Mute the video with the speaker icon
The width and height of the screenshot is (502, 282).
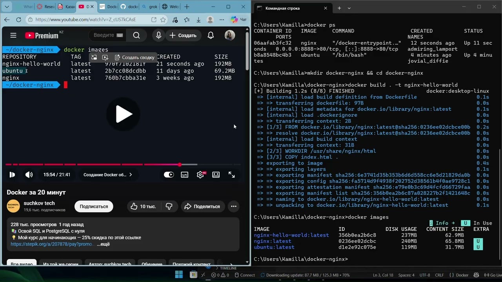tap(29, 175)
